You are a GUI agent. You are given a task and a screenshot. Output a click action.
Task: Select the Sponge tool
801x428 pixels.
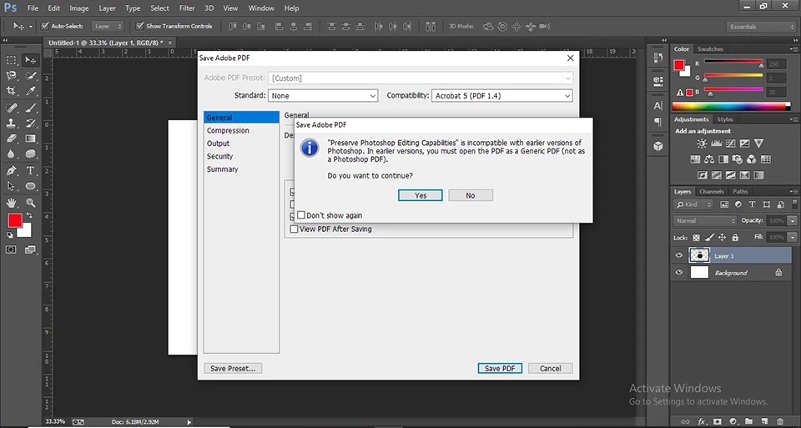point(31,154)
